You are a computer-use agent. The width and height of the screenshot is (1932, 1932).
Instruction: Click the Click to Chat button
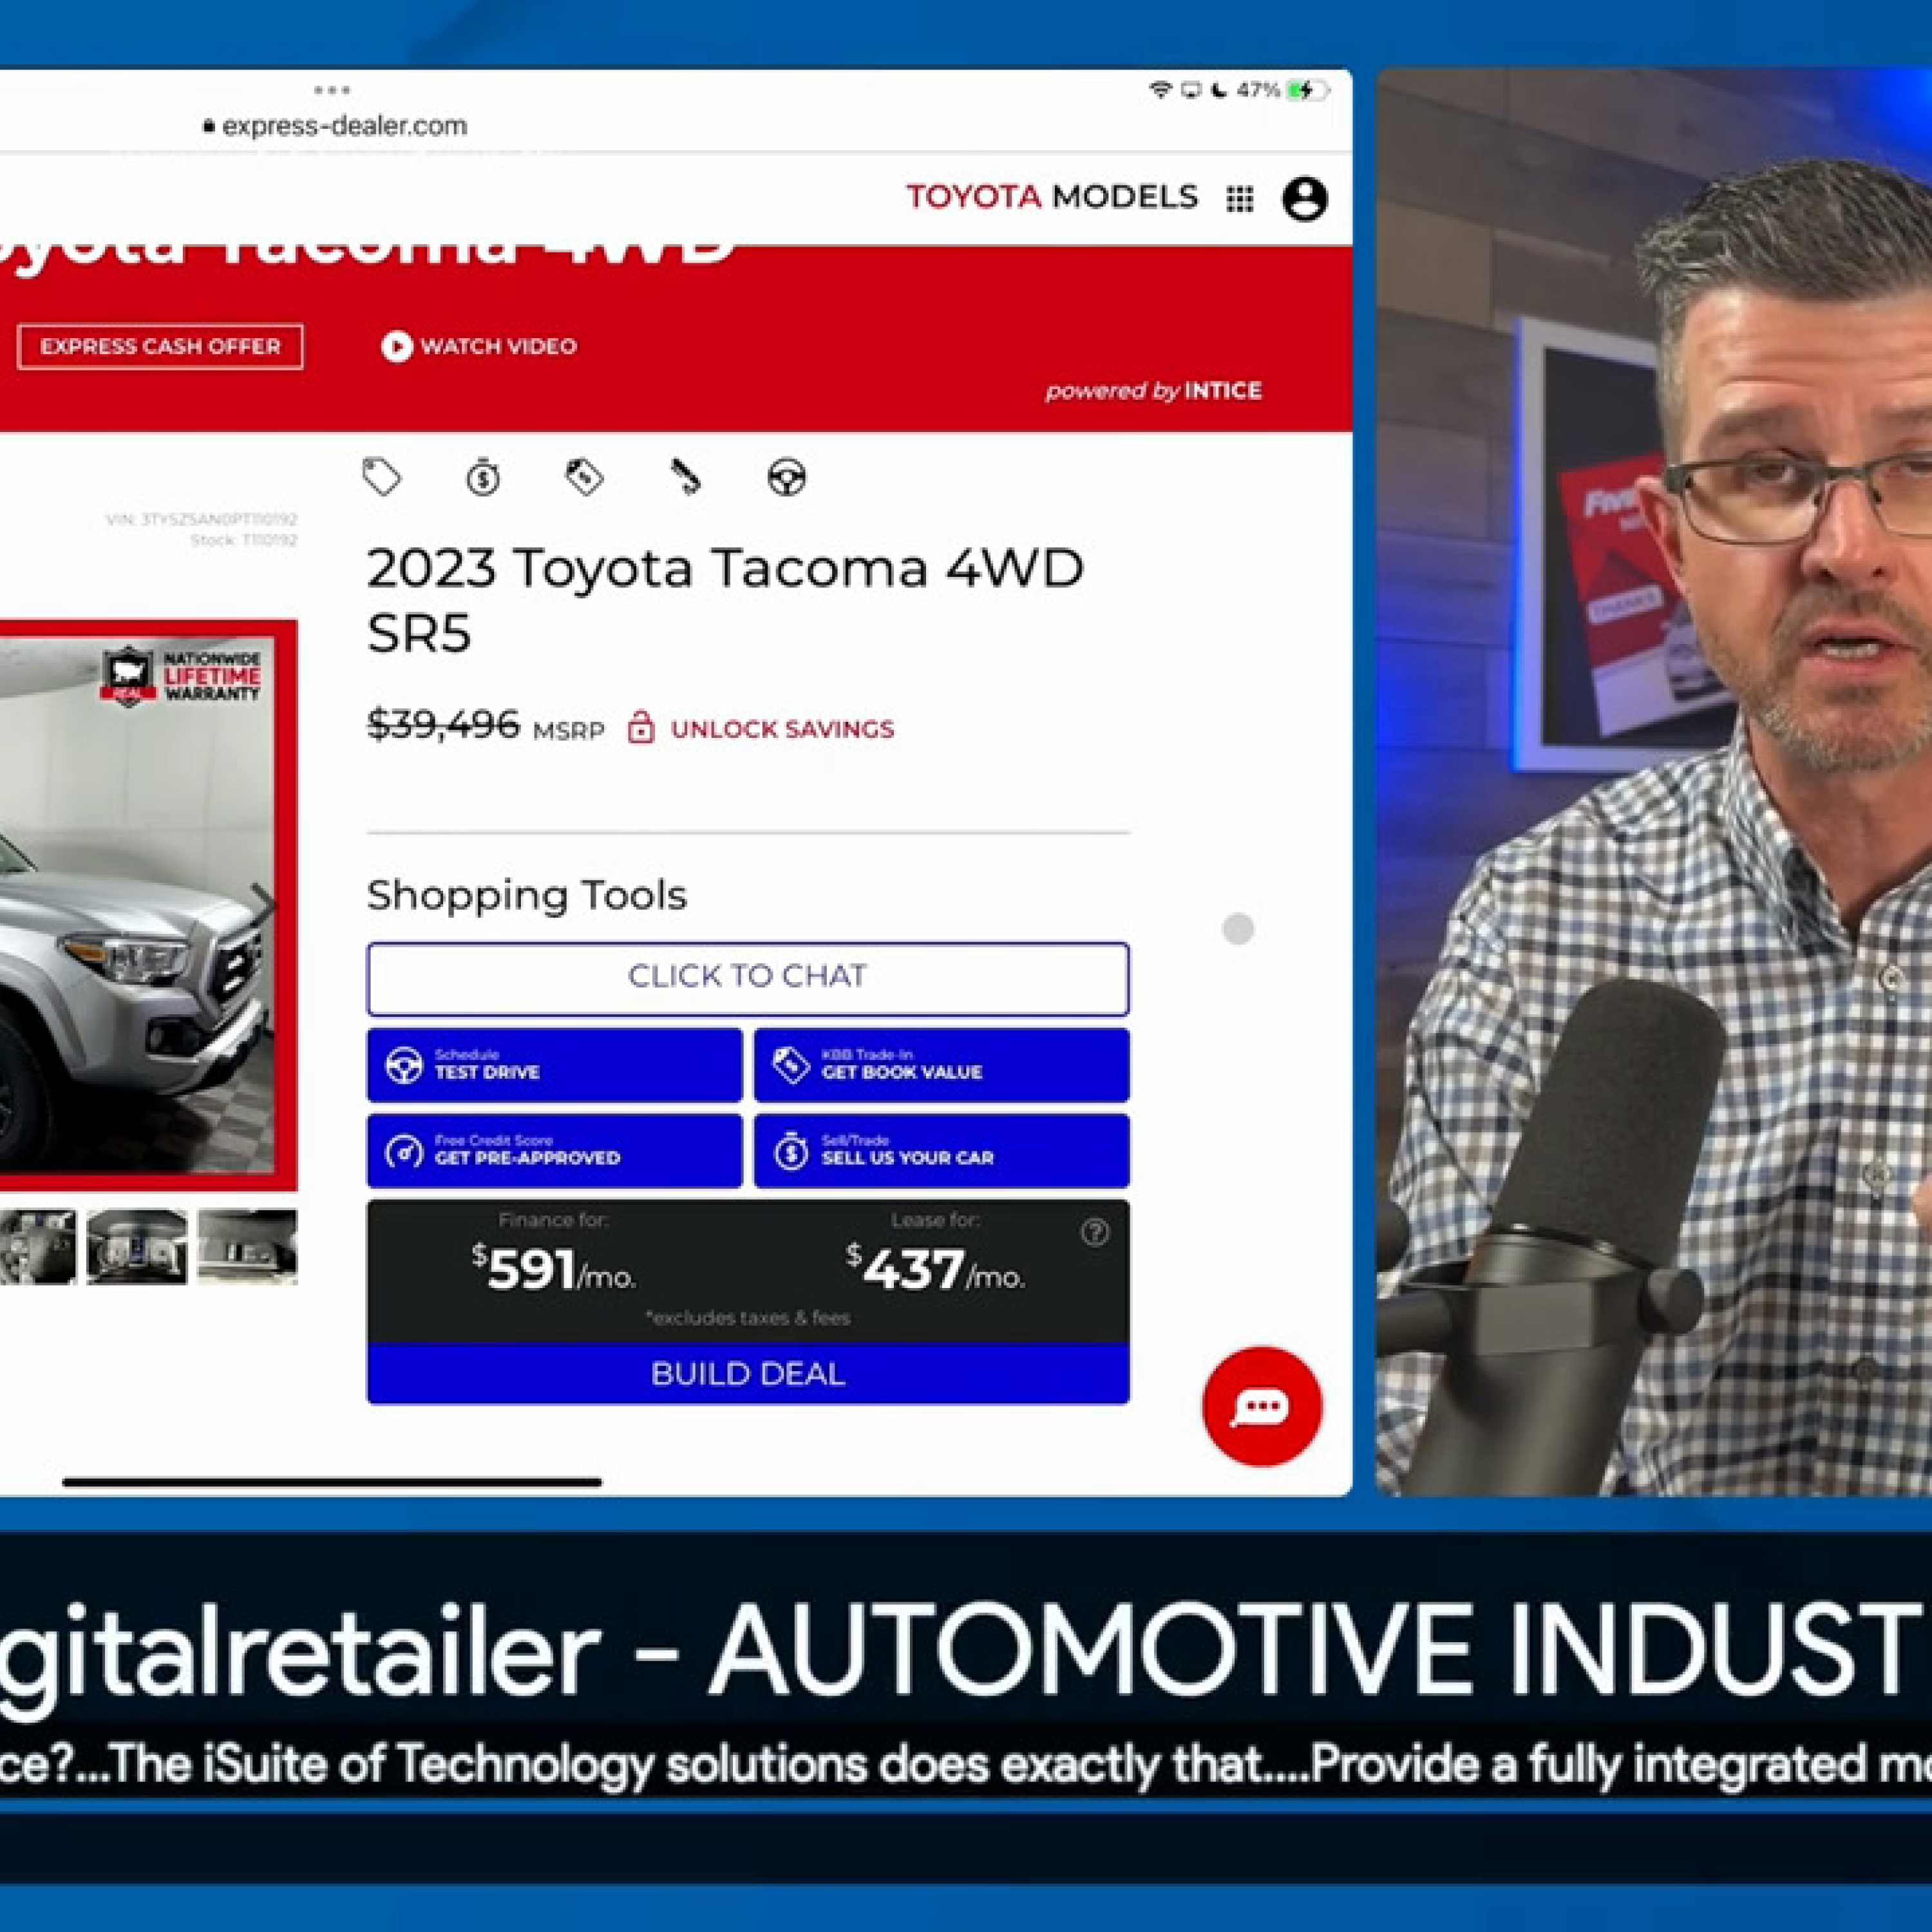[x=748, y=978]
